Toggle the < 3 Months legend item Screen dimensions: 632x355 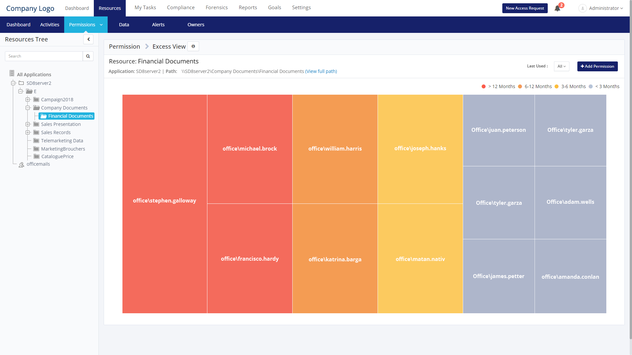[604, 86]
